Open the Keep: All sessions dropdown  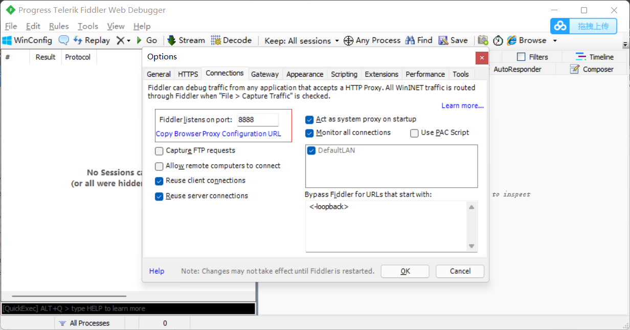pos(302,40)
